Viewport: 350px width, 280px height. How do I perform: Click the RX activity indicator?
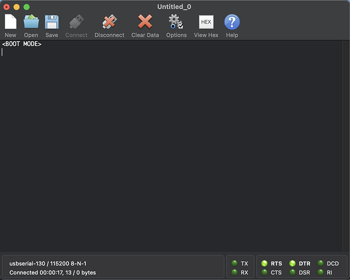pyautogui.click(x=234, y=273)
